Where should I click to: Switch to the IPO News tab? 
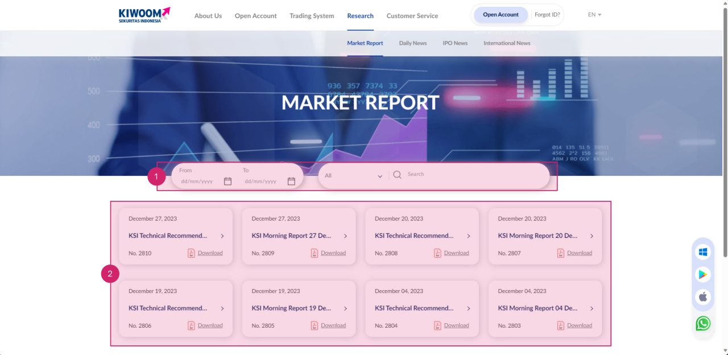pos(455,43)
